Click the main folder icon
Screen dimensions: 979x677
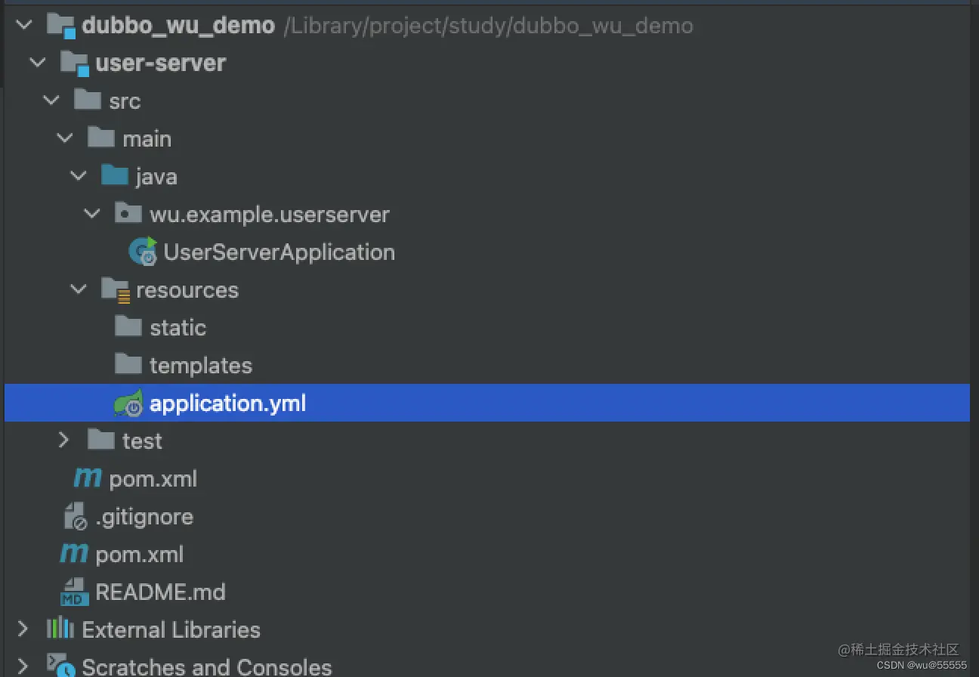[102, 138]
